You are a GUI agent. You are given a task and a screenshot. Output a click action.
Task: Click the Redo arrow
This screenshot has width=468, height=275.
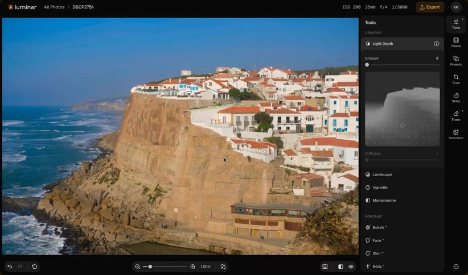(20, 266)
